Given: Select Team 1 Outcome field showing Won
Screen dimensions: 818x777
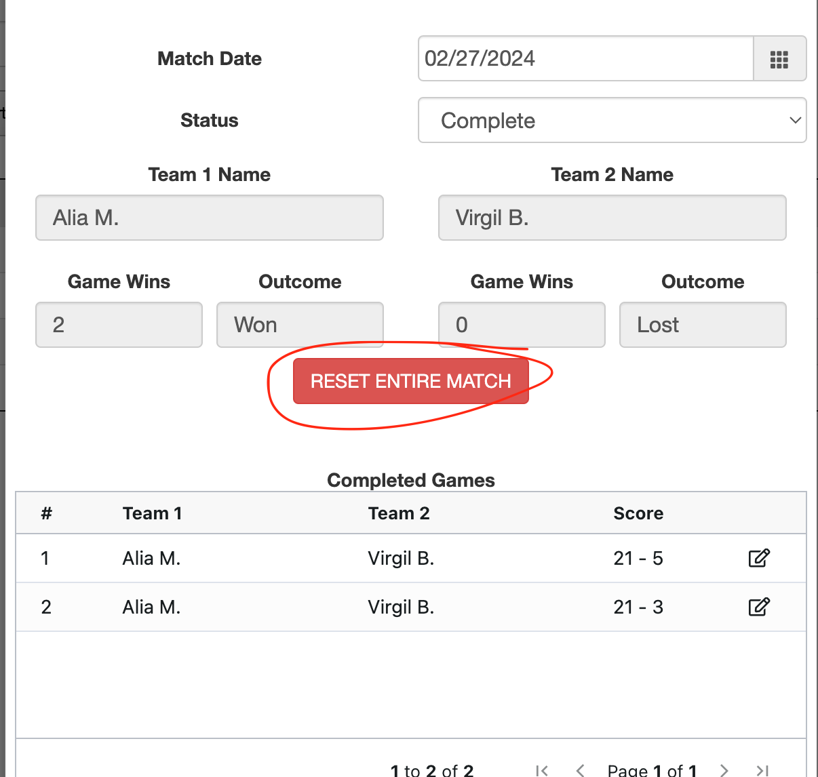Looking at the screenshot, I should [x=300, y=325].
